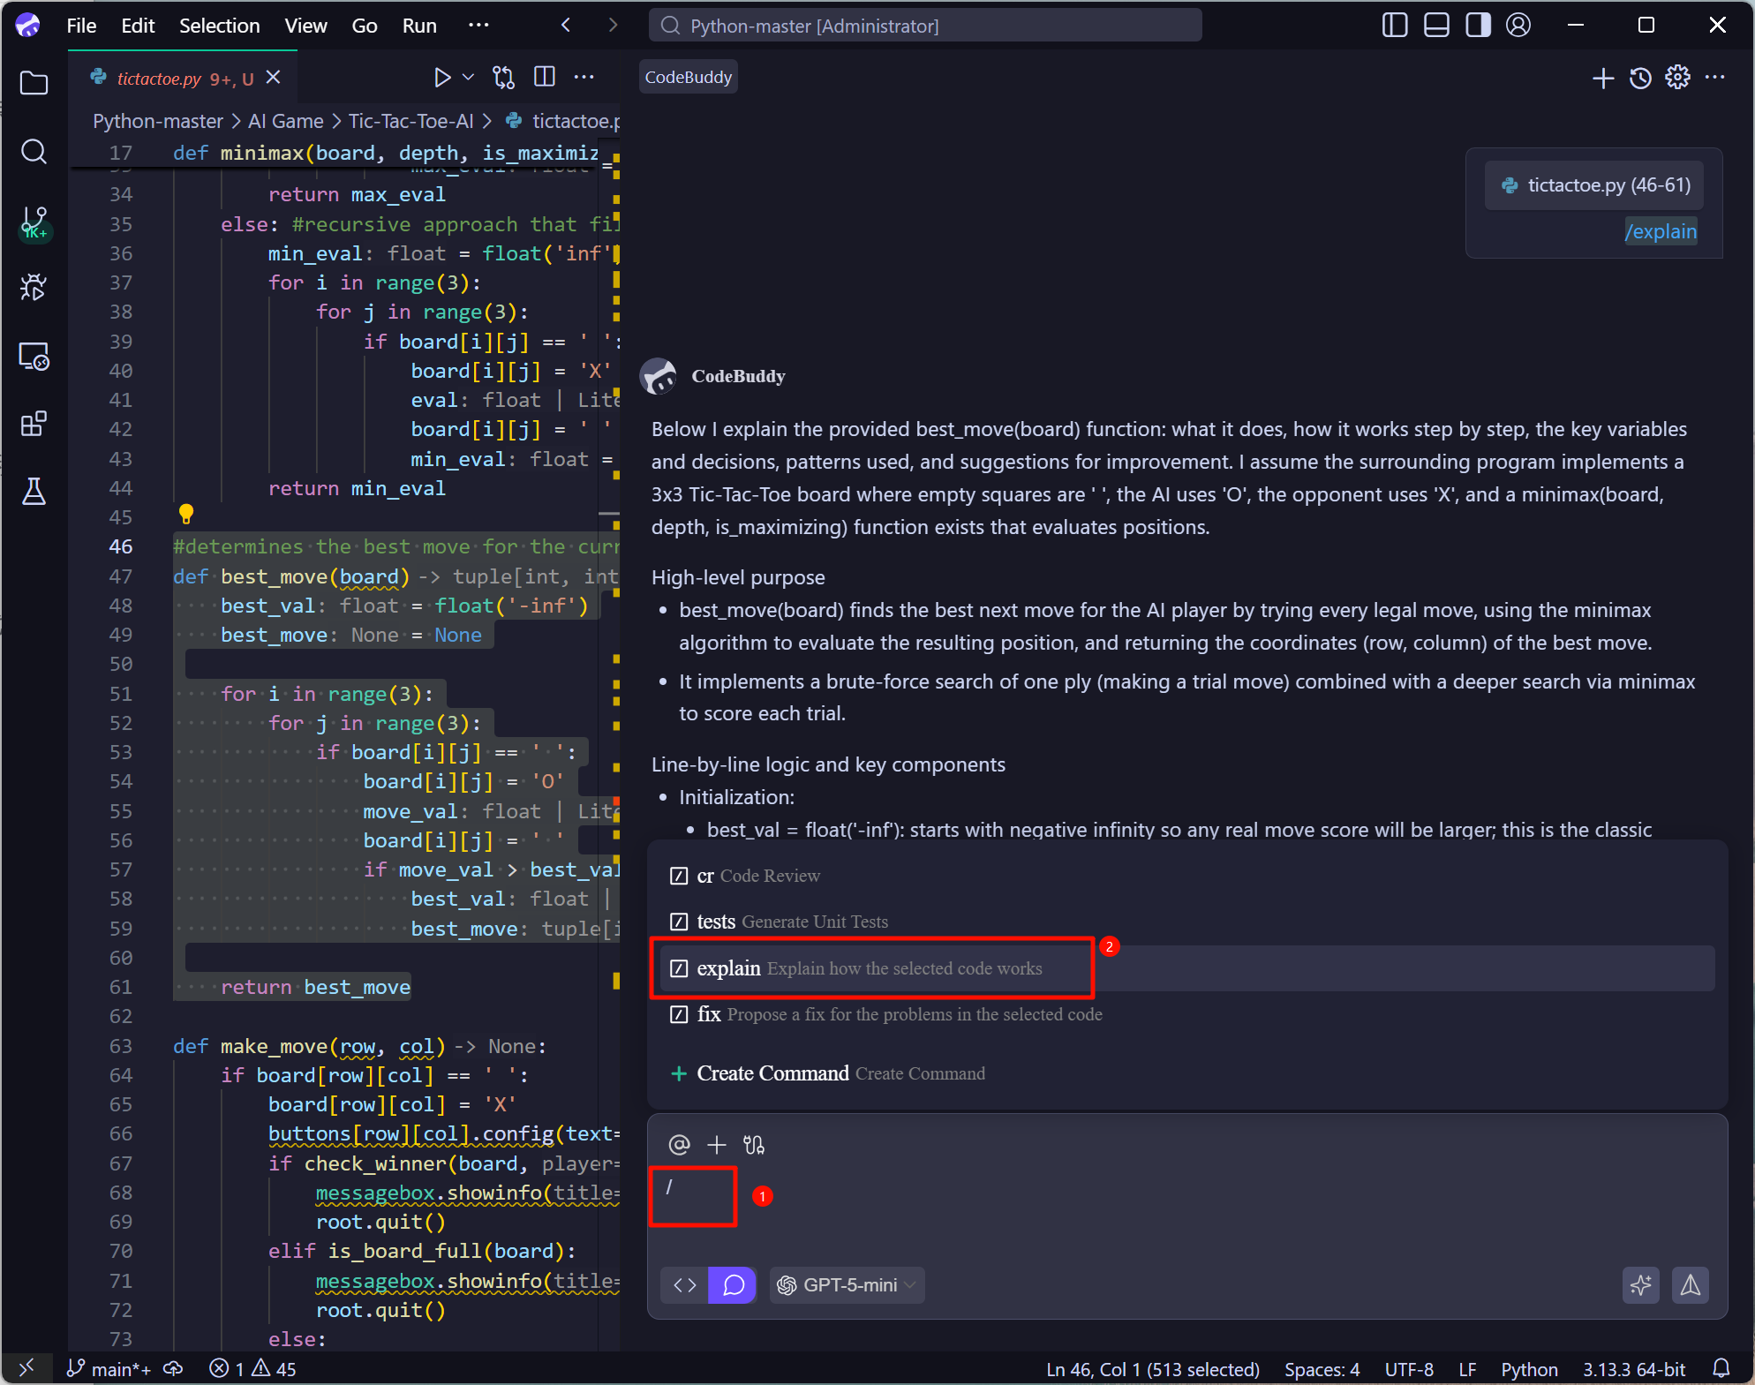Screen dimensions: 1755x1385
Task: Click Create Command option
Action: click(x=772, y=1073)
